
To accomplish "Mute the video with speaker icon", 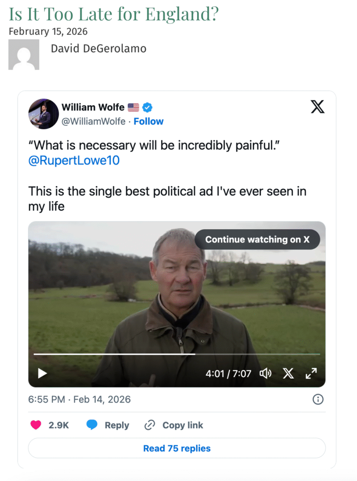I will pos(266,373).
